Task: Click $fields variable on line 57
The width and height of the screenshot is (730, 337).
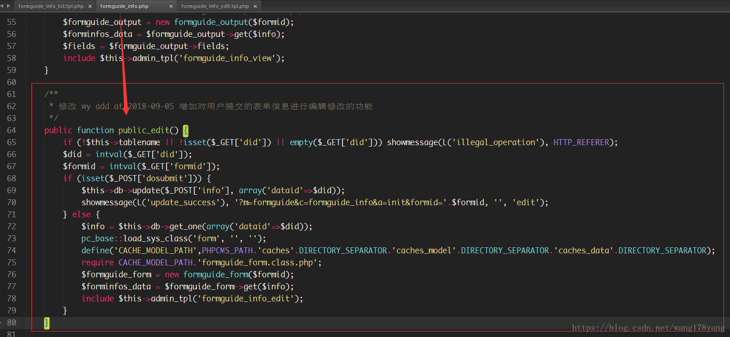Action: point(79,46)
